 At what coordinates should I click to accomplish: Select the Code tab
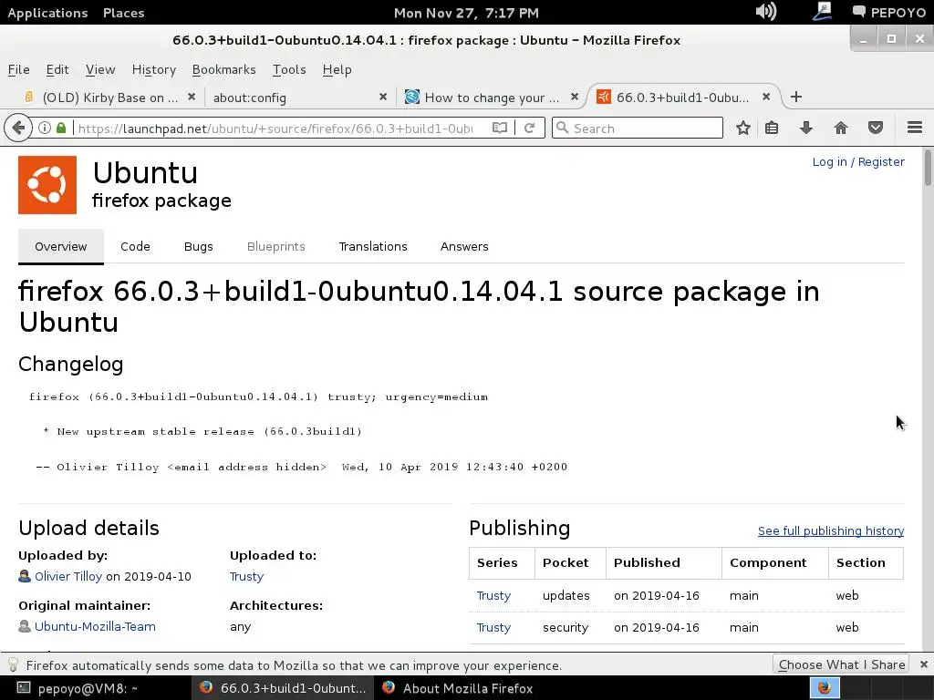coord(135,246)
